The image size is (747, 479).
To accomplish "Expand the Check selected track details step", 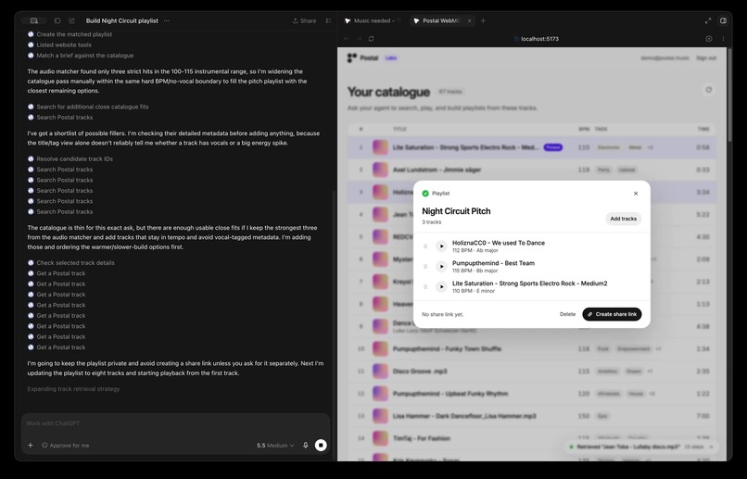I will point(71,263).
